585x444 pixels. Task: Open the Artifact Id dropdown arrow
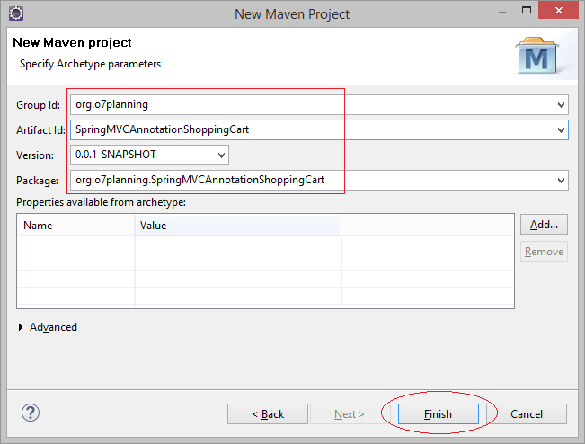coord(561,129)
